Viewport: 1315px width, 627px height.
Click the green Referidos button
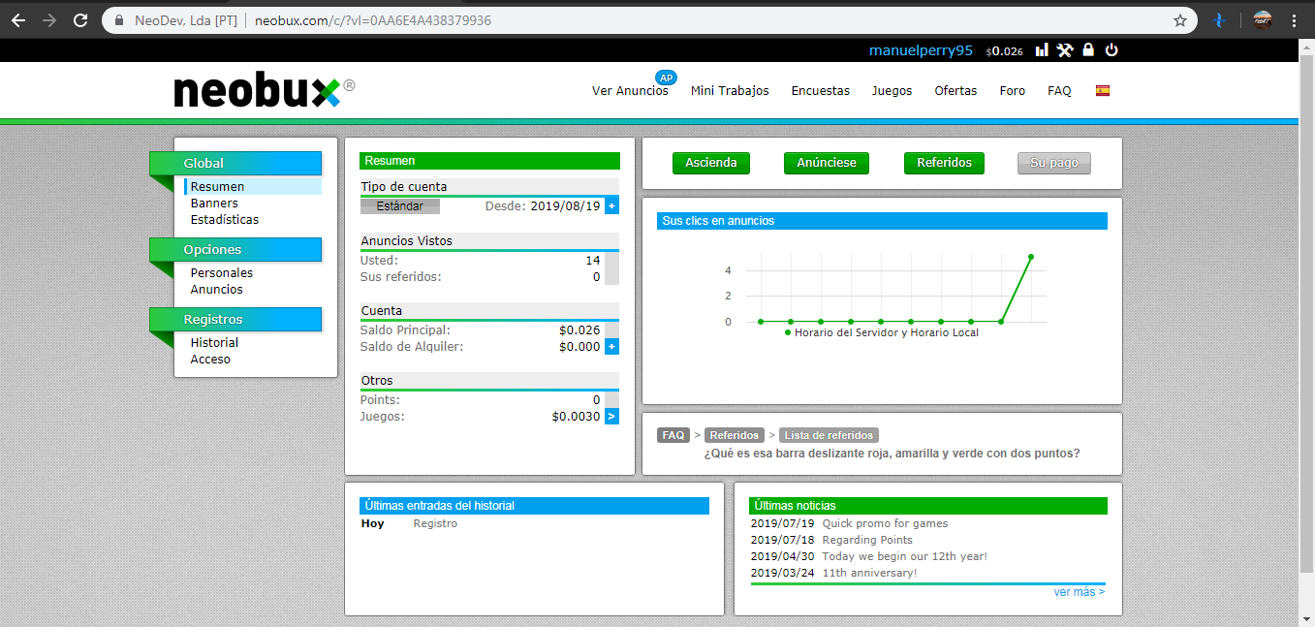pyautogui.click(x=944, y=163)
